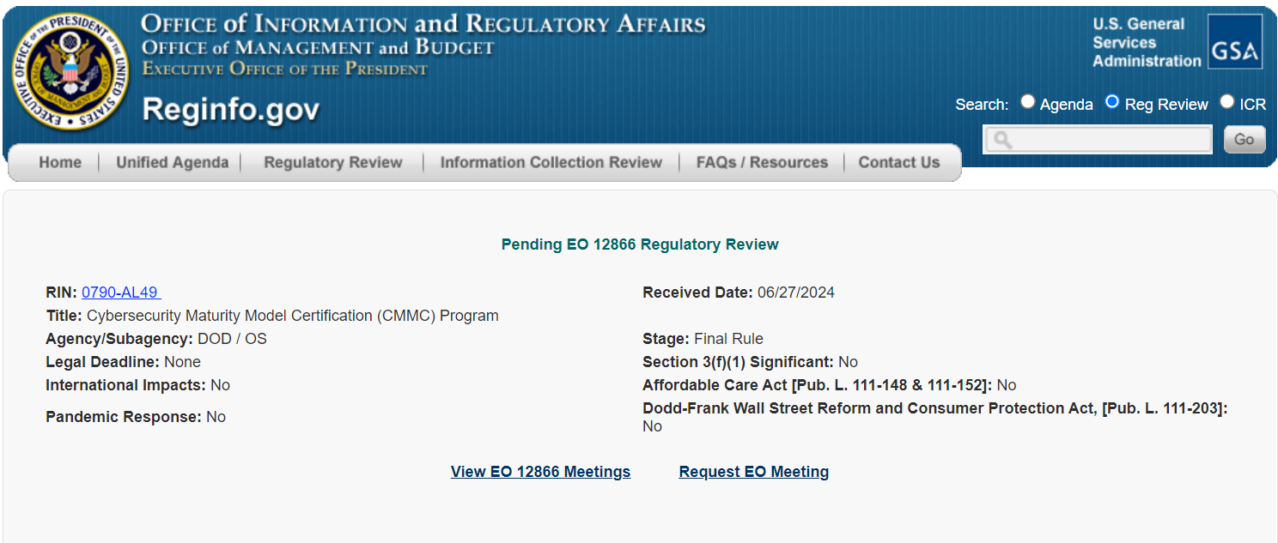Select the Agenda search radio button
Viewport: 1278px width, 543px height.
pyautogui.click(x=1027, y=100)
